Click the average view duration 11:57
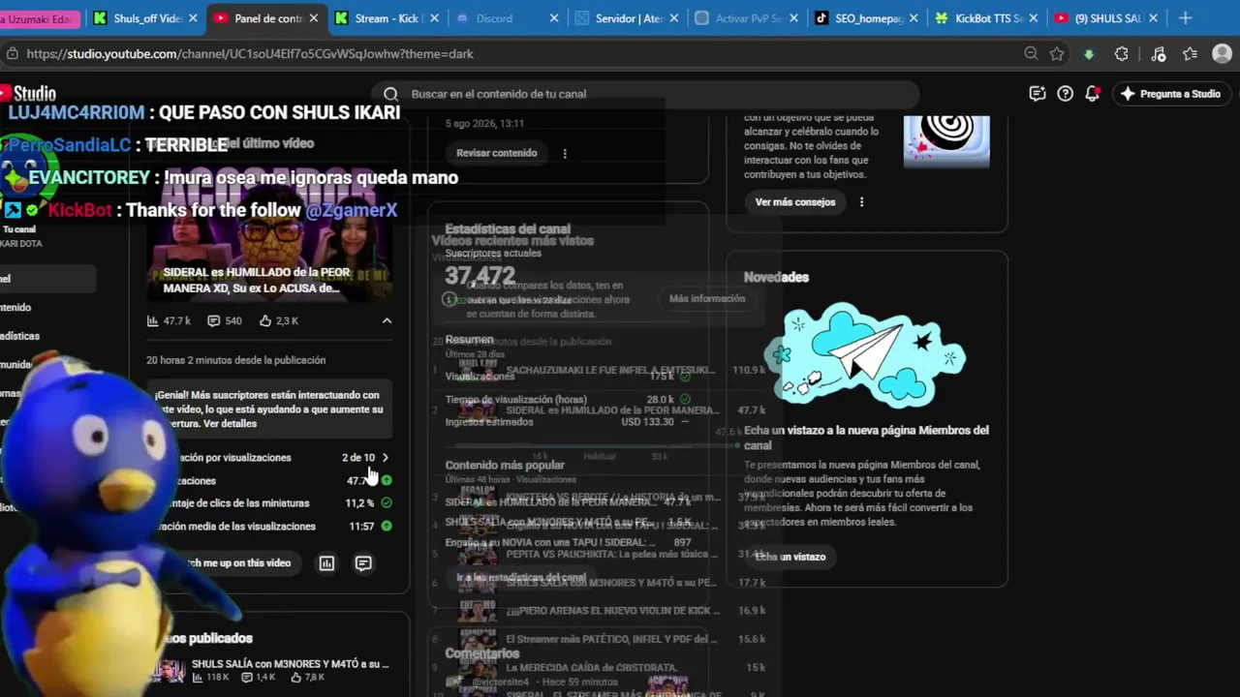Viewport: 1240px width, 697px height. pos(361,527)
